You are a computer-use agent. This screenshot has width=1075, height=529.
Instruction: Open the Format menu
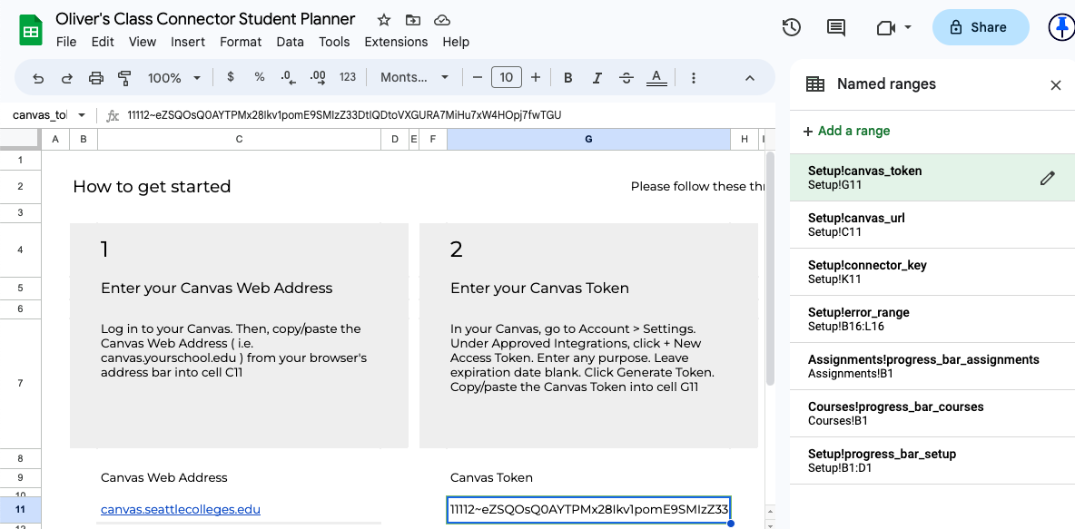click(x=241, y=42)
